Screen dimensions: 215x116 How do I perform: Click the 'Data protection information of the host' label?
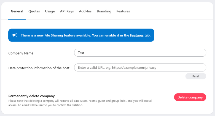39,68
